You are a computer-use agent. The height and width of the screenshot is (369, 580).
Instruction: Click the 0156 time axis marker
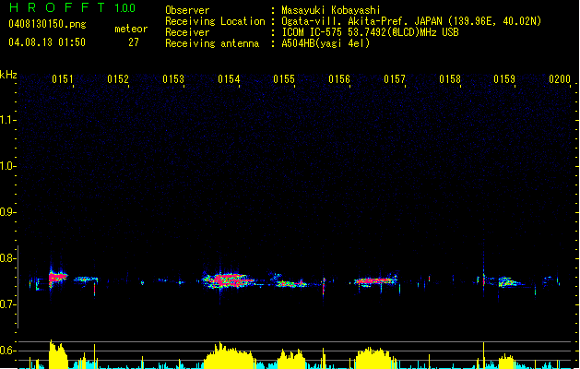click(x=339, y=79)
